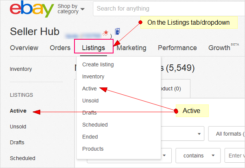Click Unsold in the left sidebar
245x168 pixels.
(18, 127)
